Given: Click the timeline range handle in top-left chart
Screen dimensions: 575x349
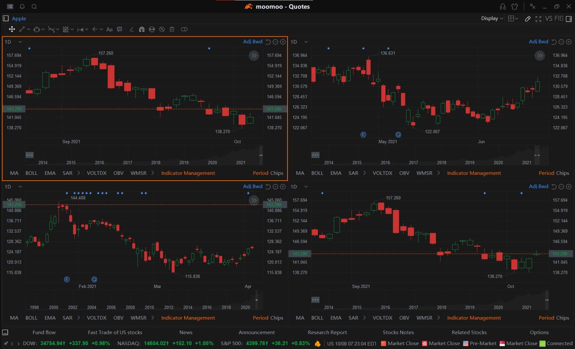Looking at the screenshot, I should 261,155.
